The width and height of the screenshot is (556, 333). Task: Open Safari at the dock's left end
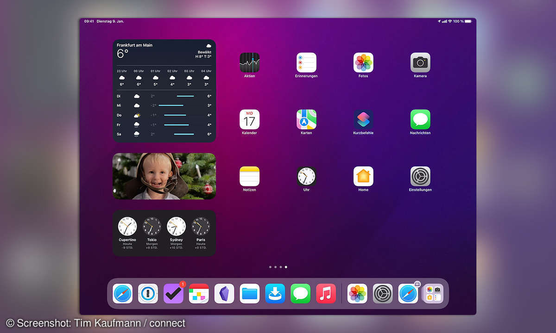click(x=122, y=294)
